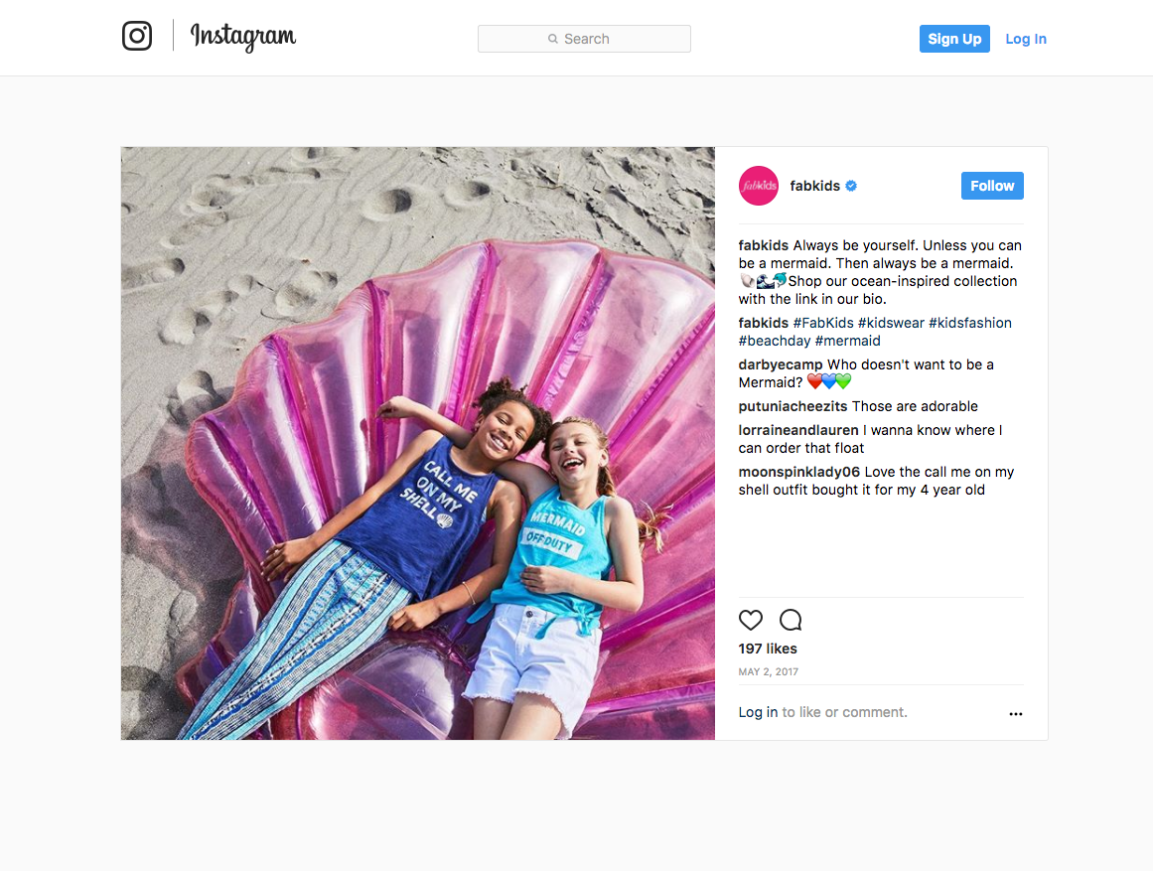The width and height of the screenshot is (1153, 871).
Task: Click the magnifier icon in the search box
Action: tap(553, 39)
